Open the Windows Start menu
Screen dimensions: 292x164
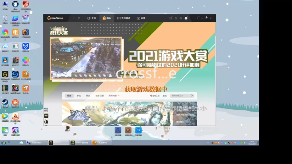tap(4, 143)
